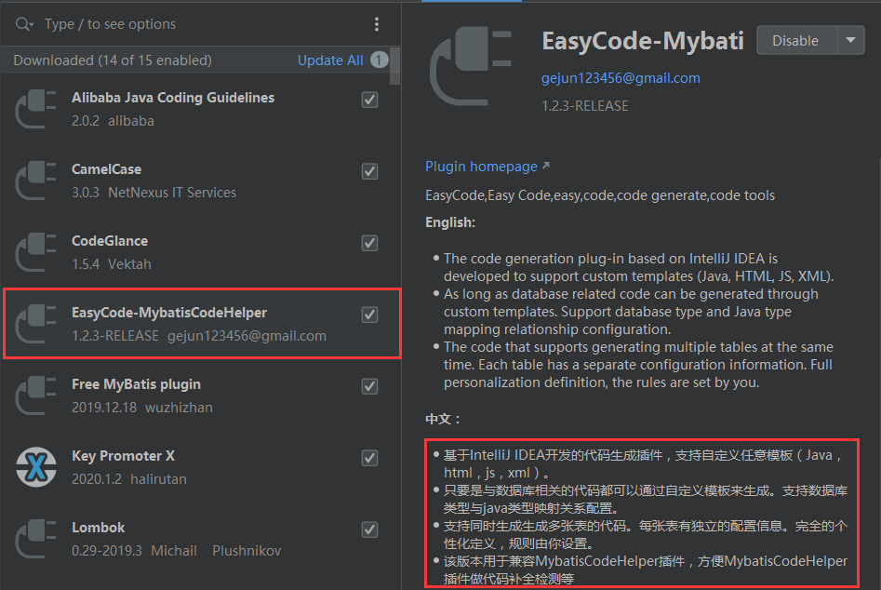The height and width of the screenshot is (590, 881).
Task: Toggle the CodeGlance plugin checkbox
Action: point(369,243)
